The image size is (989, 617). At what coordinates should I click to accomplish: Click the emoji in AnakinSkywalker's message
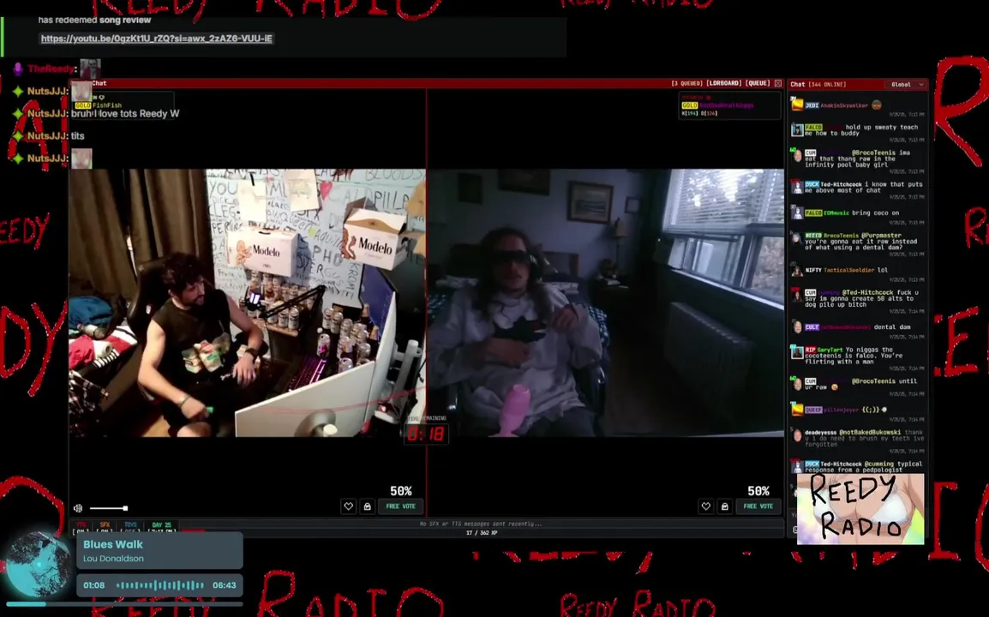(876, 105)
